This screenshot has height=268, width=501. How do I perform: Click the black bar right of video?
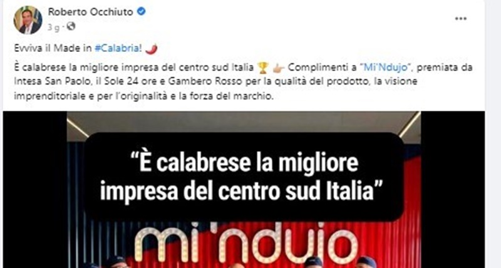click(x=452, y=190)
